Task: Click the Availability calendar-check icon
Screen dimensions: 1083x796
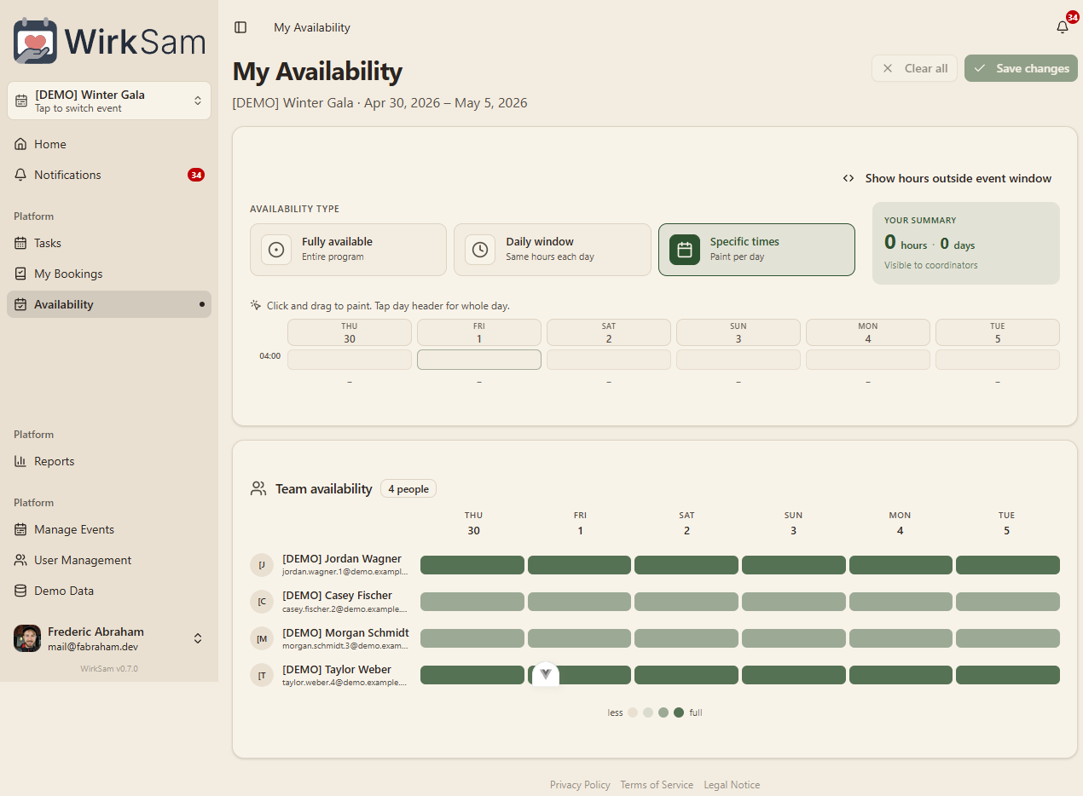Action: pos(20,304)
